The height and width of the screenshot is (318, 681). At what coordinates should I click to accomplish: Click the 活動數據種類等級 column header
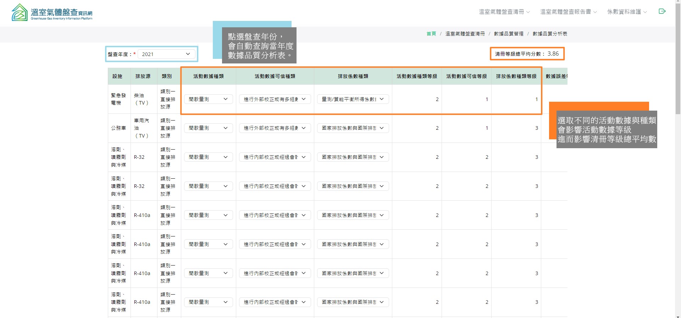416,76
